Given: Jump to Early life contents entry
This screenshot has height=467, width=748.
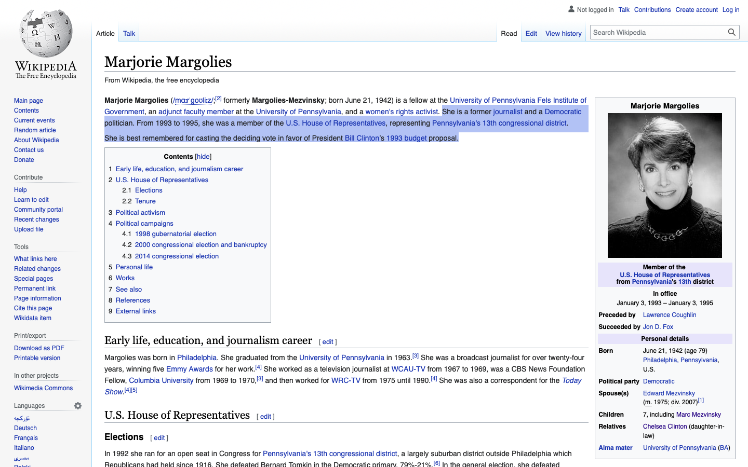Looking at the screenshot, I should click(176, 169).
